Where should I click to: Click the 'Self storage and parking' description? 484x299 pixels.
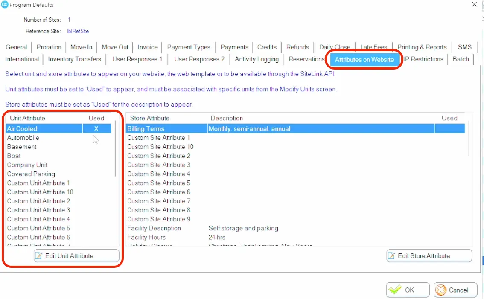click(x=243, y=228)
